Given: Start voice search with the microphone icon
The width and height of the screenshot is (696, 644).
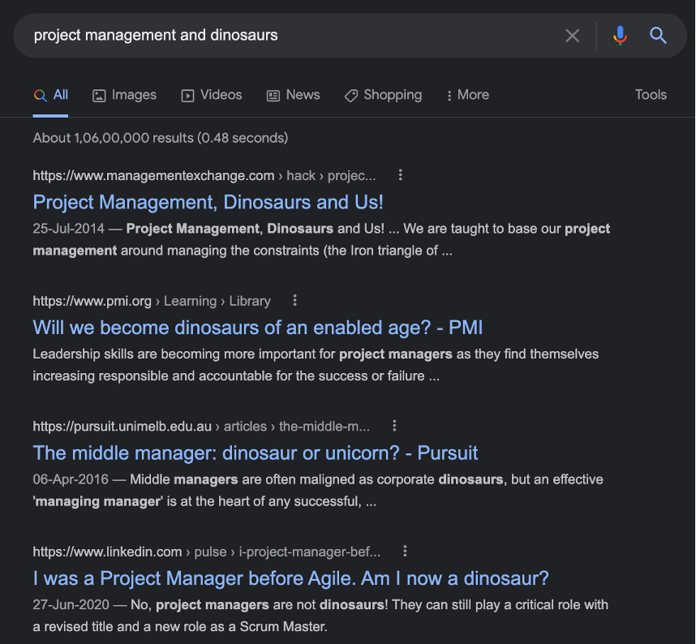Looking at the screenshot, I should (x=620, y=36).
